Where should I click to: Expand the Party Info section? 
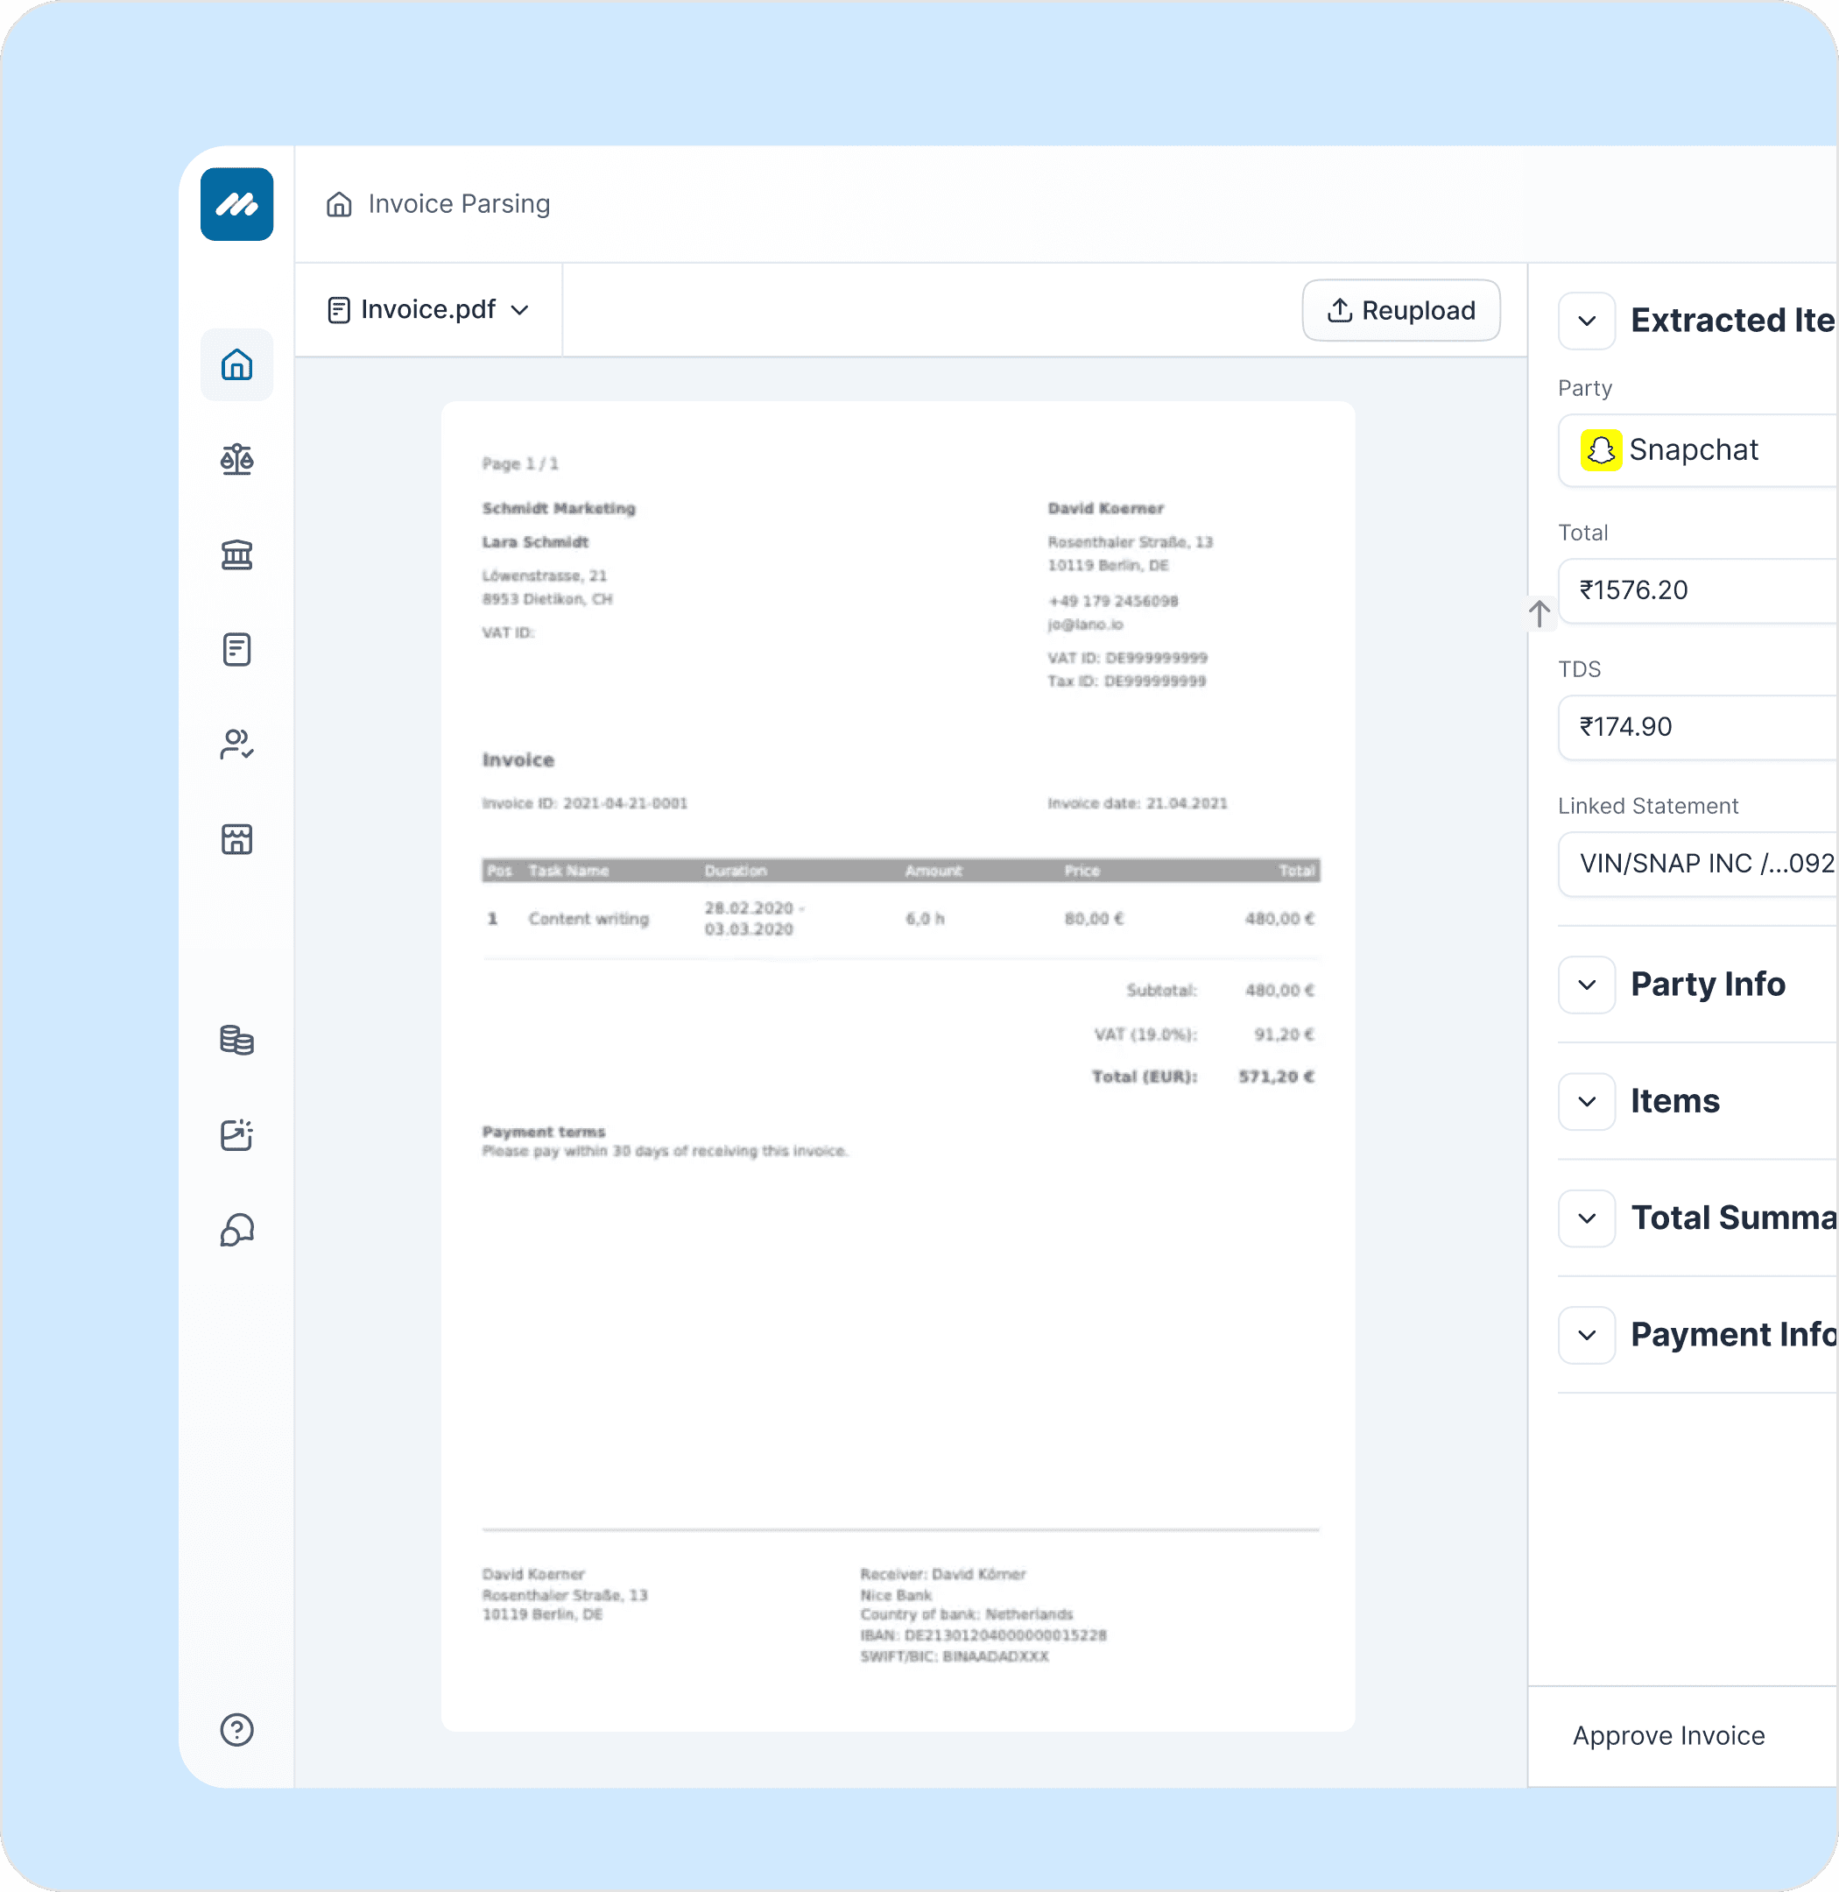click(1586, 985)
